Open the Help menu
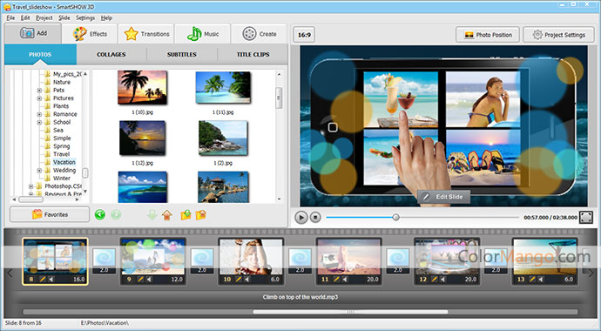The height and width of the screenshot is (331, 601). click(106, 17)
